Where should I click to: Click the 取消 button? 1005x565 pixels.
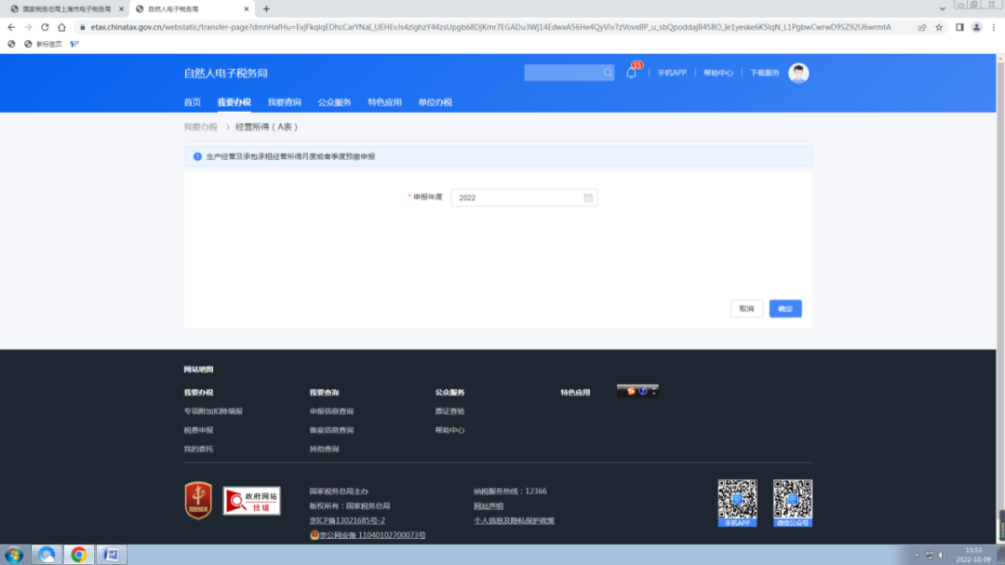tap(746, 308)
